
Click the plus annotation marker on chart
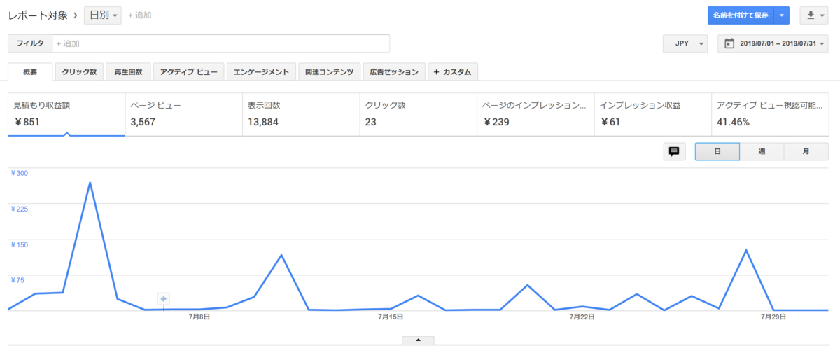pyautogui.click(x=164, y=299)
